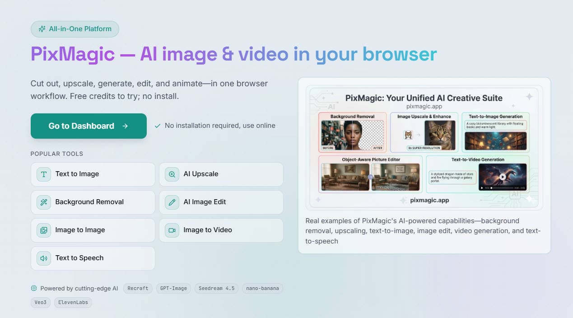Open the Image to Video tool
Image resolution: width=573 pixels, height=318 pixels.
coord(221,230)
